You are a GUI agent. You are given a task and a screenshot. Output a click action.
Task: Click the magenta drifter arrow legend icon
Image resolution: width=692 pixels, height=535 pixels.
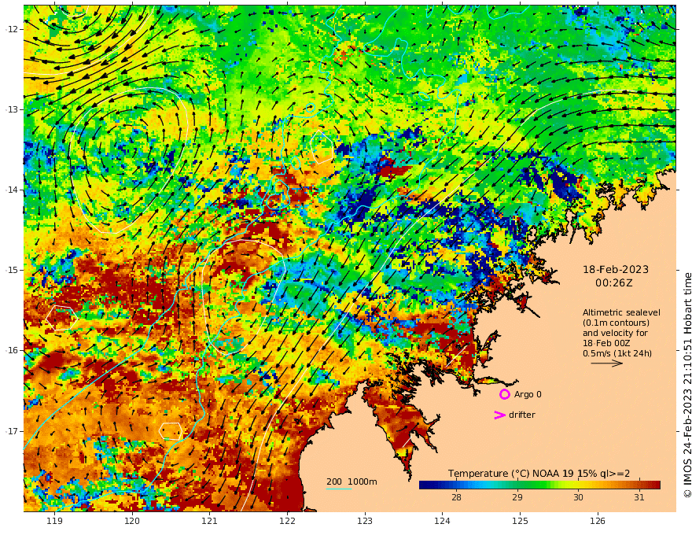coord(499,415)
